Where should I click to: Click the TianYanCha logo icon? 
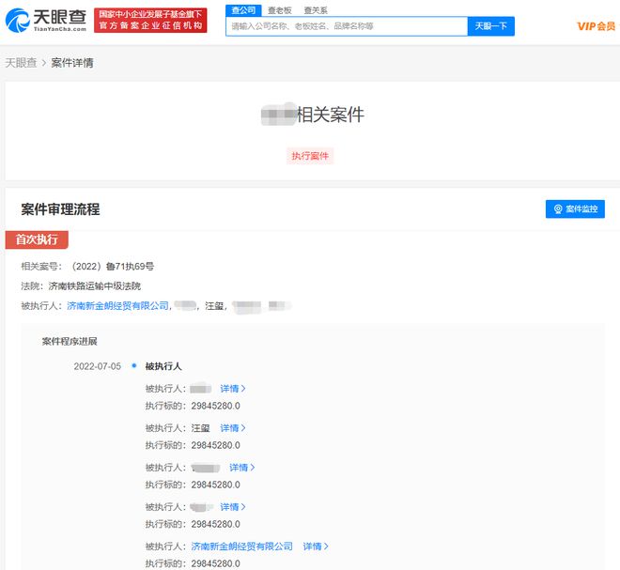[17, 18]
